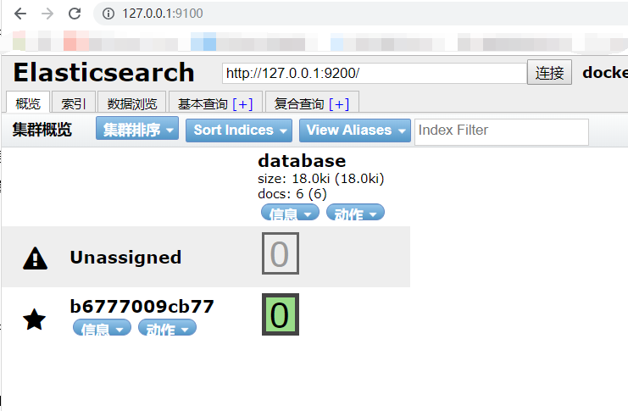Screen dimensions: 628x411
Task: Add a new 基本查询 tab with [+]
Action: [242, 104]
